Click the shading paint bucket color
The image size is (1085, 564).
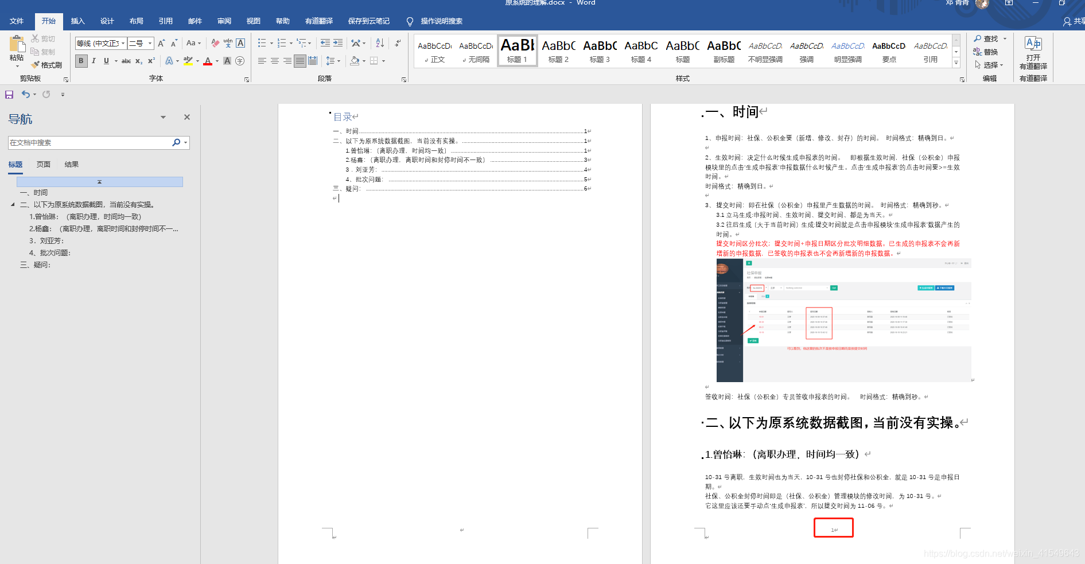355,61
